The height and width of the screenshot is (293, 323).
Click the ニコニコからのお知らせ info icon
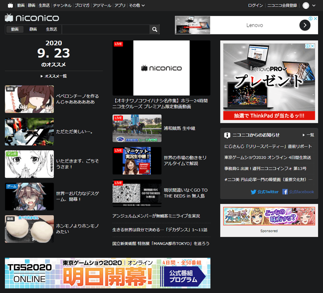point(227,135)
